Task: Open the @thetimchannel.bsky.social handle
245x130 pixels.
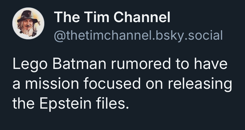Action: pyautogui.click(x=138, y=36)
